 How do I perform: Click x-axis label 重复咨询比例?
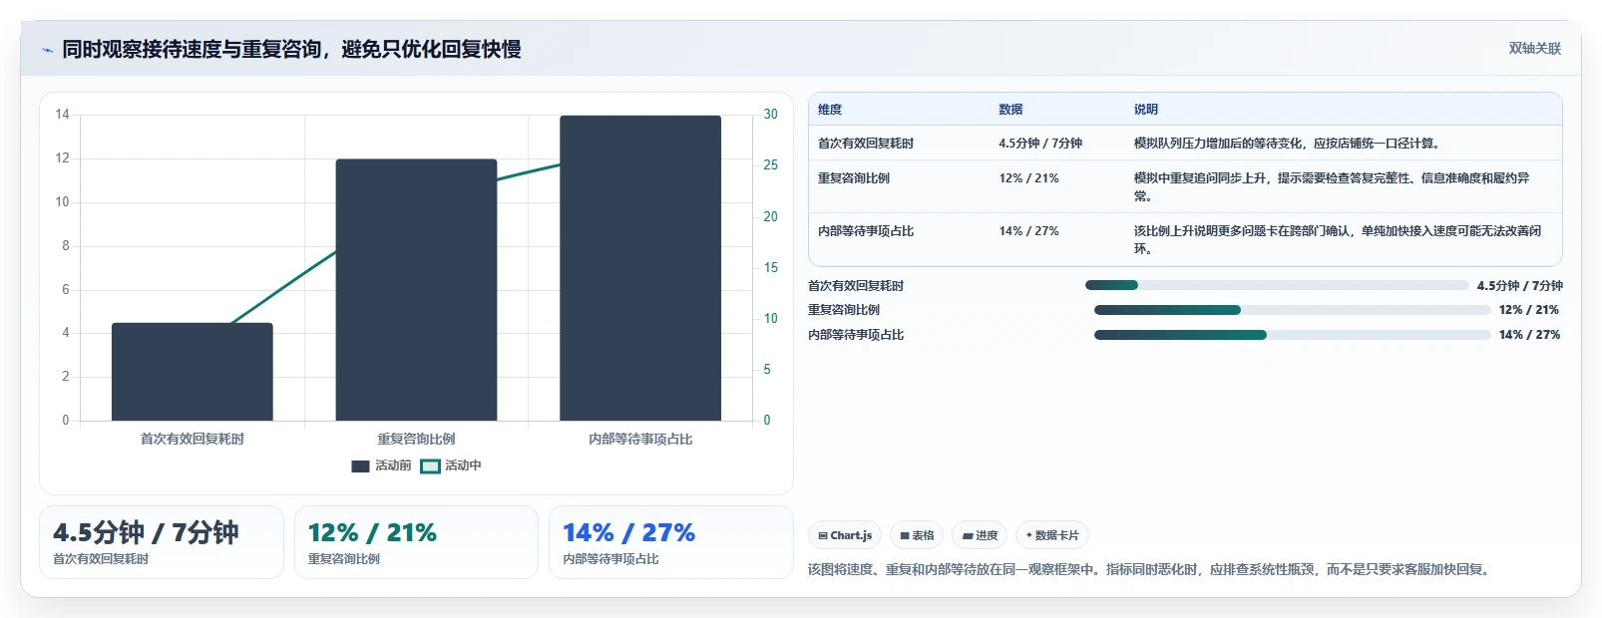(x=416, y=439)
